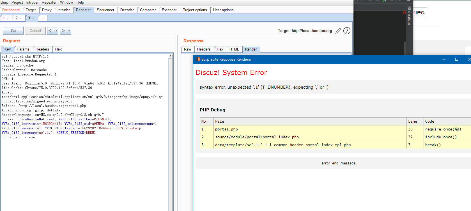Send the request with Go button
The height and width of the screenshot is (211, 471).
click(x=13, y=31)
